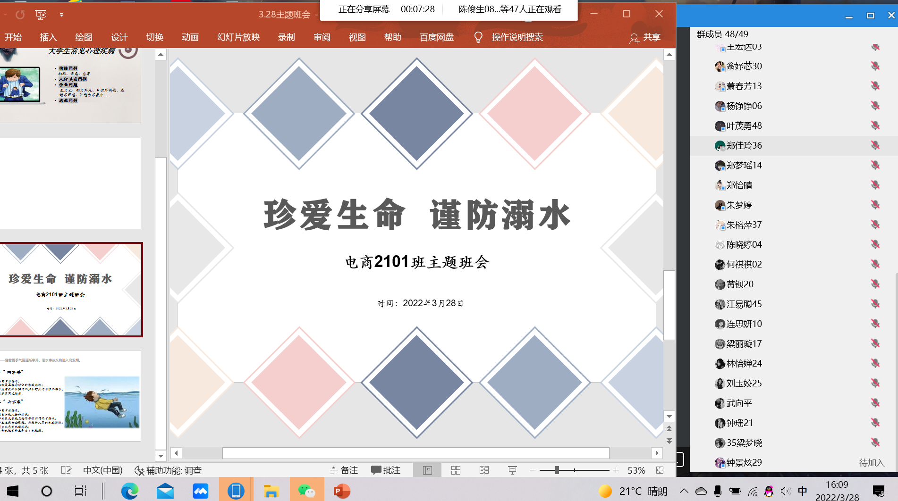898x501 pixels.
Task: Start Slide Show view from status bar
Action: (x=512, y=470)
